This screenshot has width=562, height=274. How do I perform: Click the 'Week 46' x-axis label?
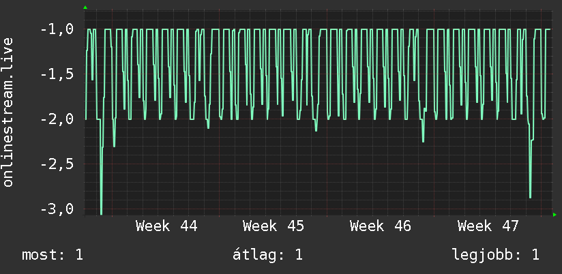381,226
